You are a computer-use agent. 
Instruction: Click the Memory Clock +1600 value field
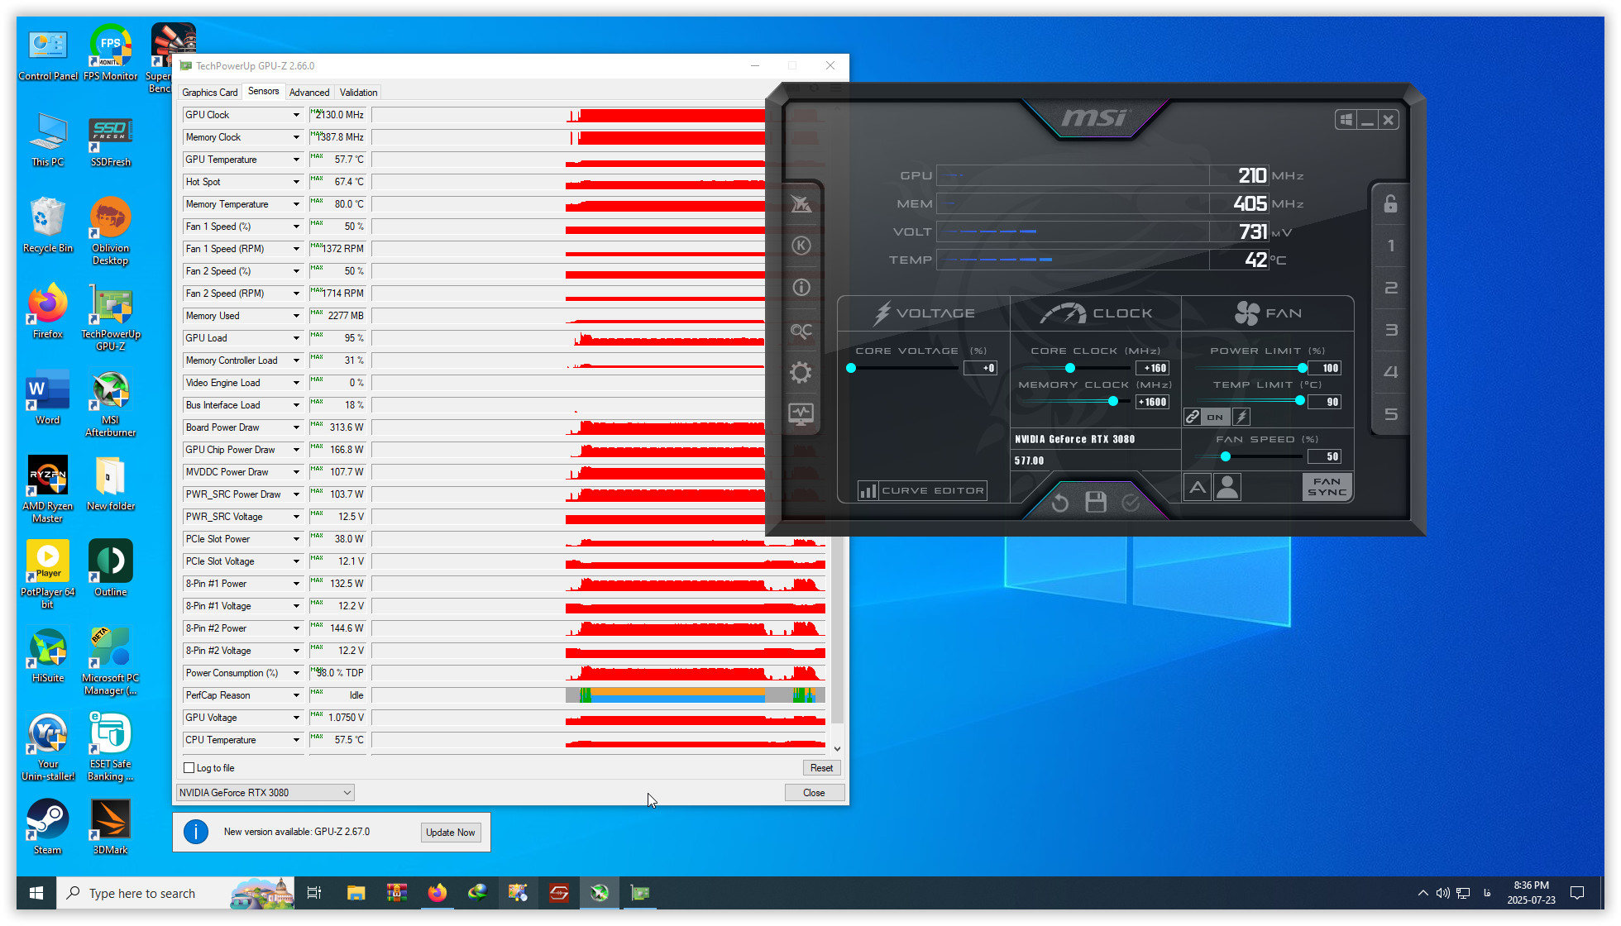(1153, 402)
